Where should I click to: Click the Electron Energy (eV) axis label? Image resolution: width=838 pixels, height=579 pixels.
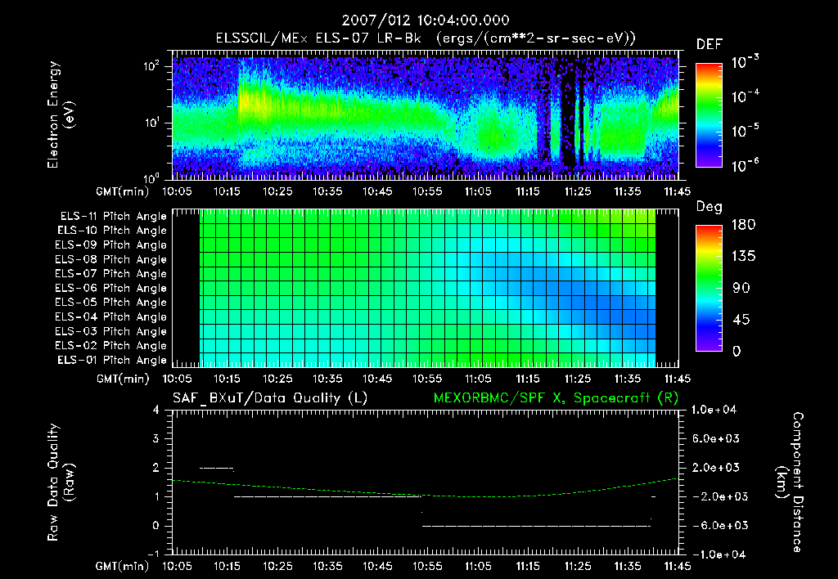60,114
